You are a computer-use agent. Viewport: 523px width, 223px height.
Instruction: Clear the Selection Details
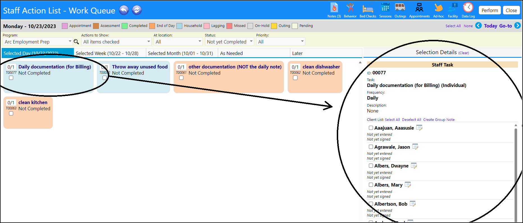[463, 53]
